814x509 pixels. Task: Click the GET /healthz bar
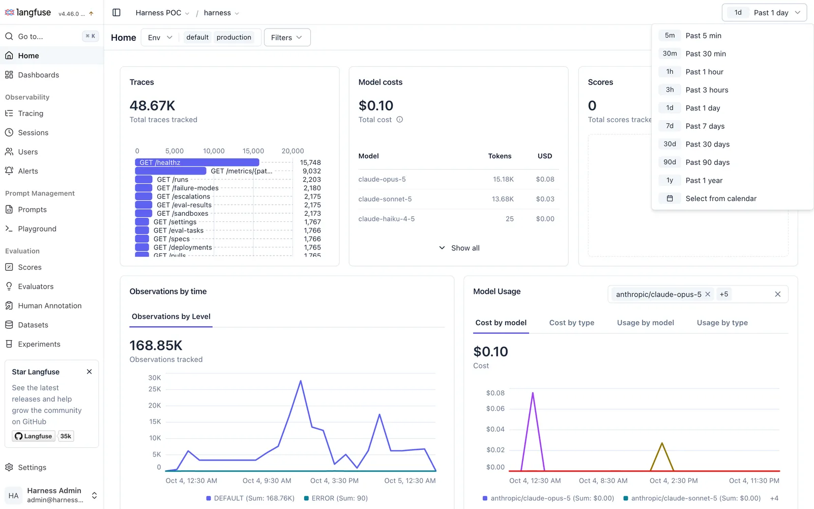click(x=197, y=162)
